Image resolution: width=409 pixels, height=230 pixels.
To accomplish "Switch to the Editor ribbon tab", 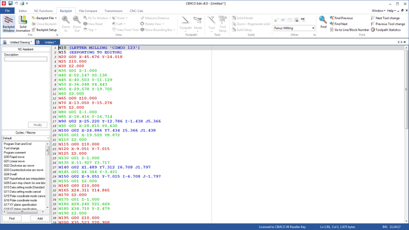I will pyautogui.click(x=23, y=11).
